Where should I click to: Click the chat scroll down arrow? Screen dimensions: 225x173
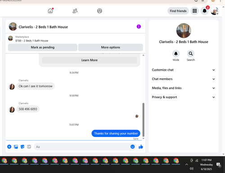[x=144, y=138]
